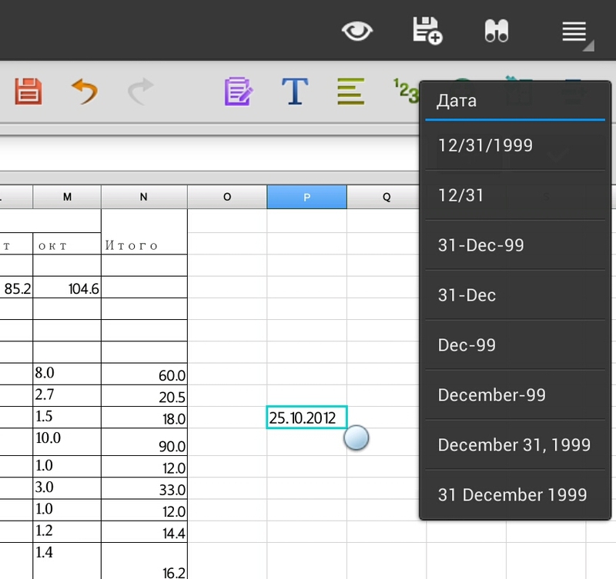Select the cell with value 60.0
The width and height of the screenshot is (616, 579).
(x=144, y=374)
